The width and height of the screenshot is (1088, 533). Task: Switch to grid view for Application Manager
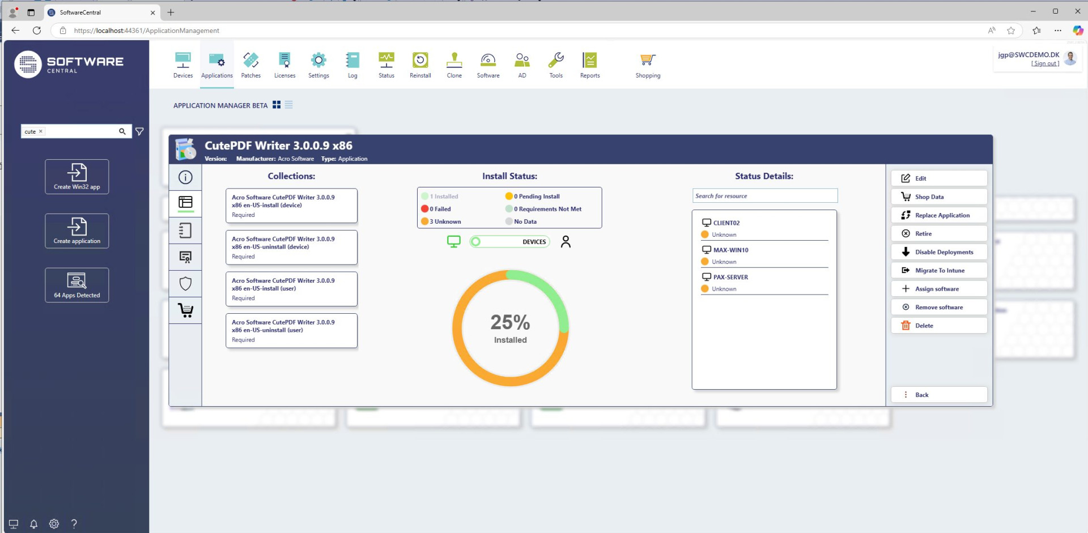pos(277,105)
